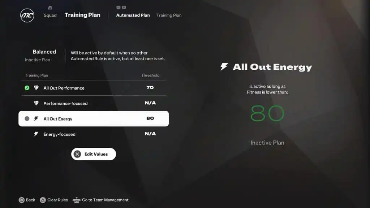Screen dimensions: 370x208
Task: Click the 70 threshold value
Action: [x=150, y=87]
